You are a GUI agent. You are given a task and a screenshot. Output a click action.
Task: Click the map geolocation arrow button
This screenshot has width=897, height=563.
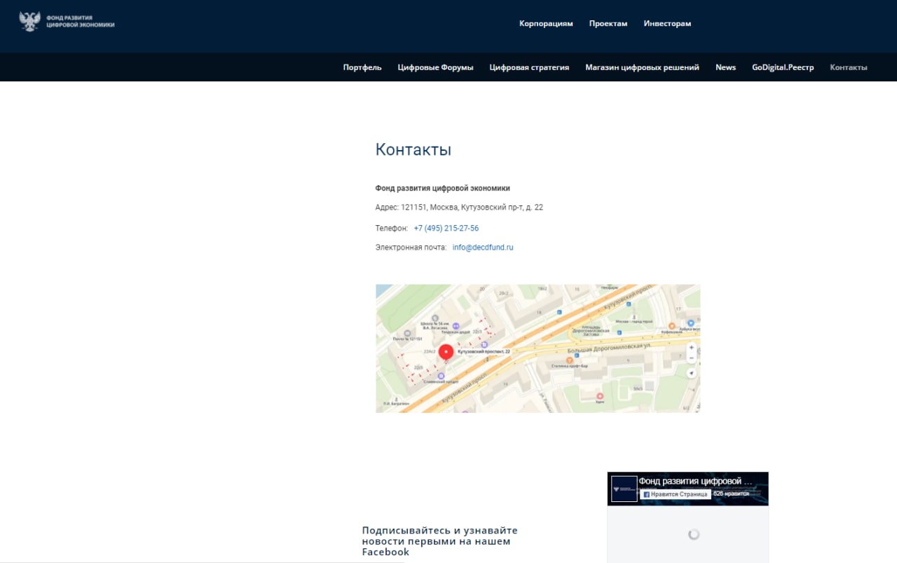692,374
